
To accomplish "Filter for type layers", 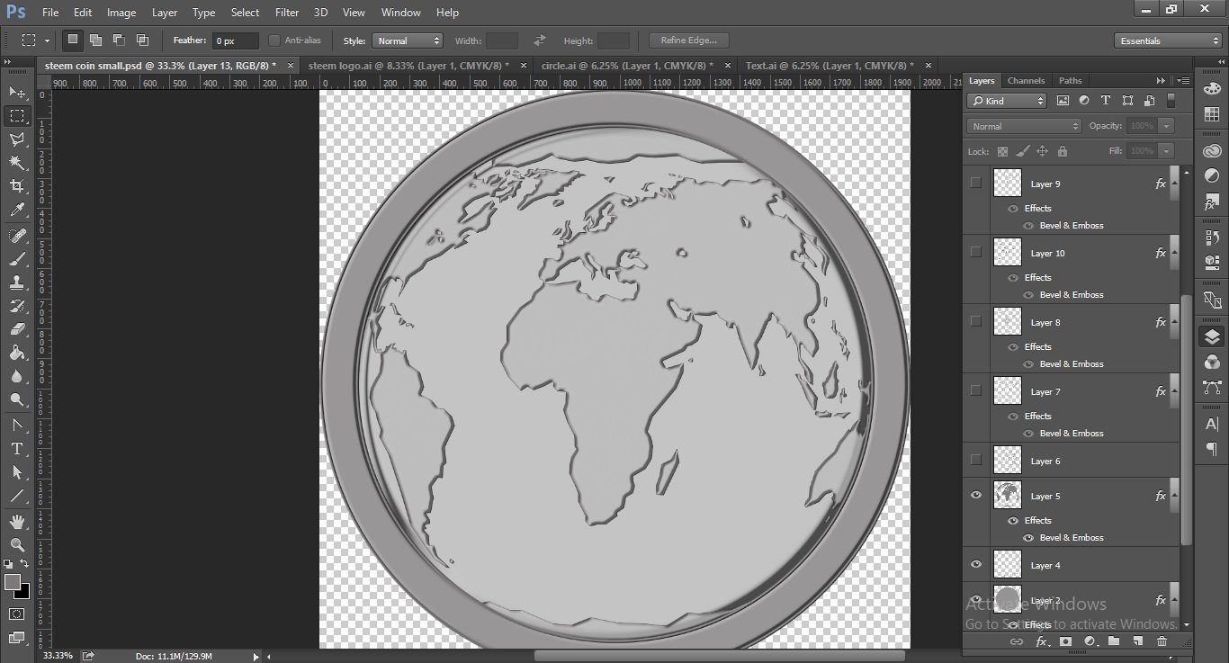I will [1106, 101].
